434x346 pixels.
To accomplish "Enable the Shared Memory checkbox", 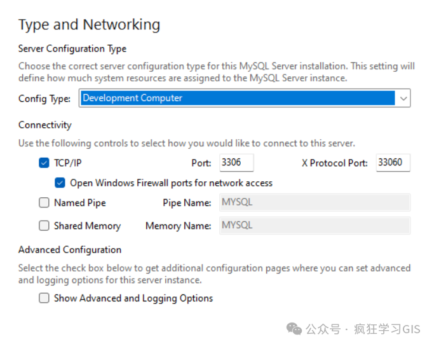I will pyautogui.click(x=44, y=226).
